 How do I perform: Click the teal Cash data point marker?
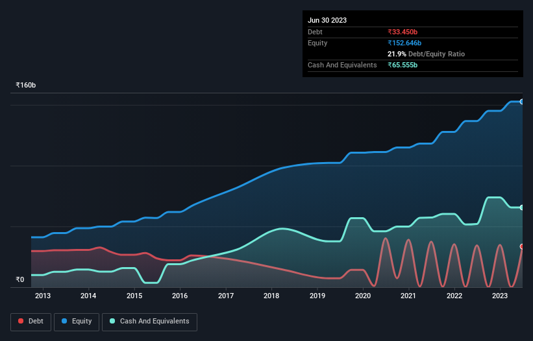[x=522, y=207]
